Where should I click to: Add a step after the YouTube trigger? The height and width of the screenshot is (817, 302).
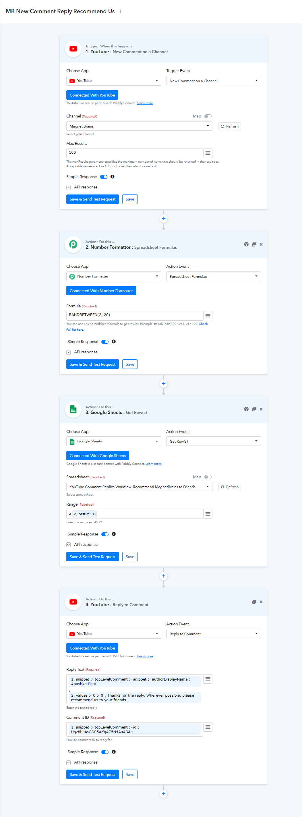coord(164,219)
